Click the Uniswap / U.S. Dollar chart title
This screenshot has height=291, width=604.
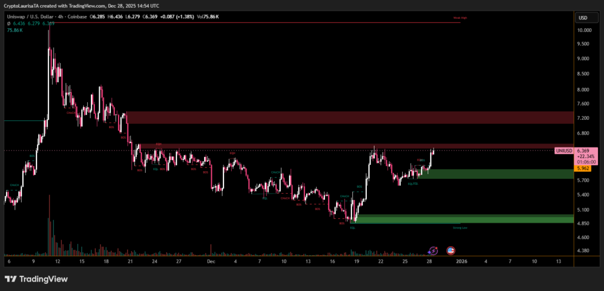[x=39, y=17]
